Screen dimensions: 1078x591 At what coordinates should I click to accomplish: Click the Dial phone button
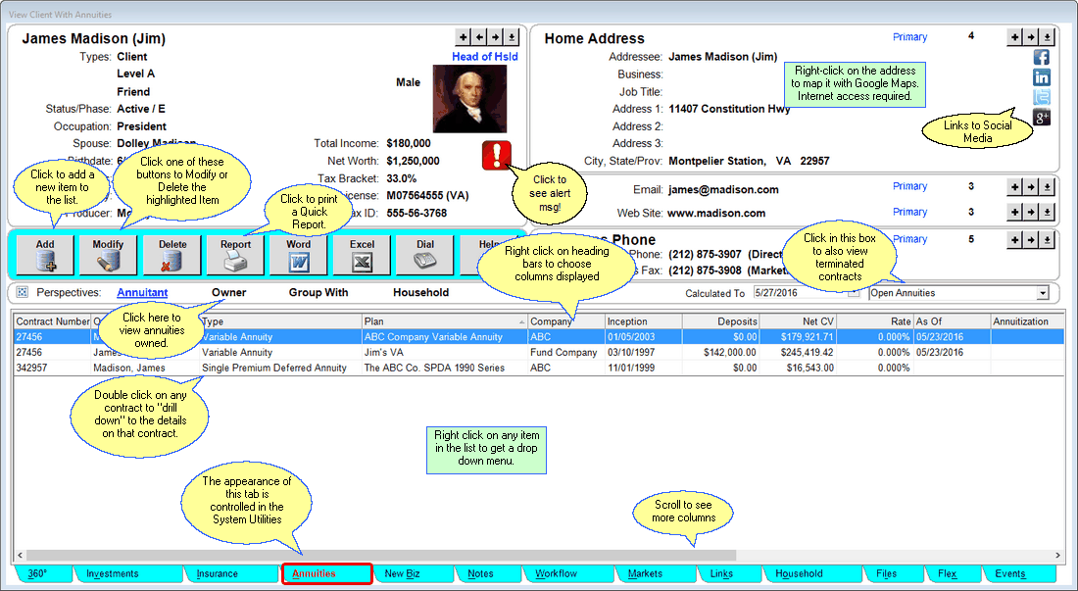point(425,254)
